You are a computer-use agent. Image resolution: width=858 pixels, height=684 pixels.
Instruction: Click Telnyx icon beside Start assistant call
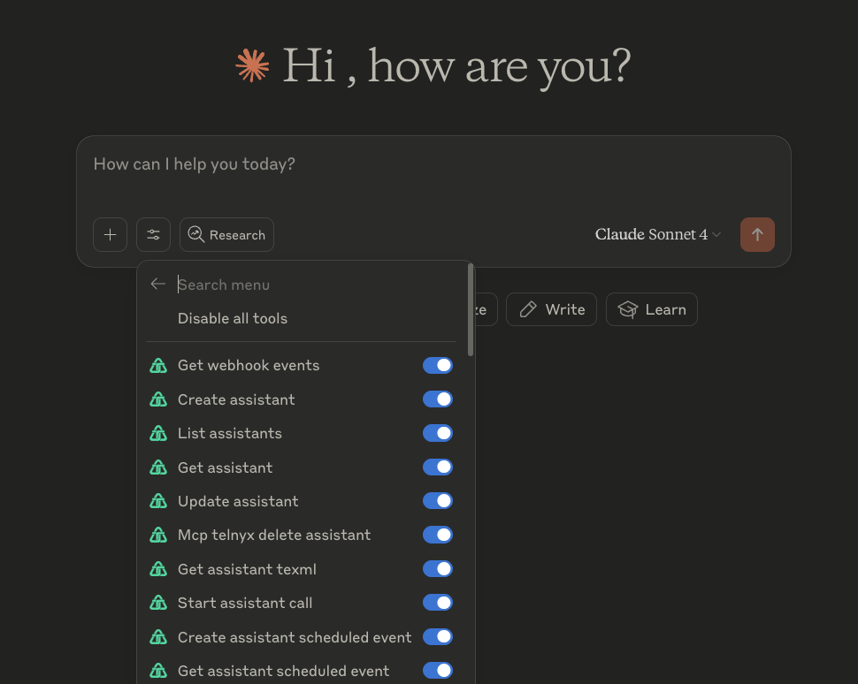pos(158,603)
